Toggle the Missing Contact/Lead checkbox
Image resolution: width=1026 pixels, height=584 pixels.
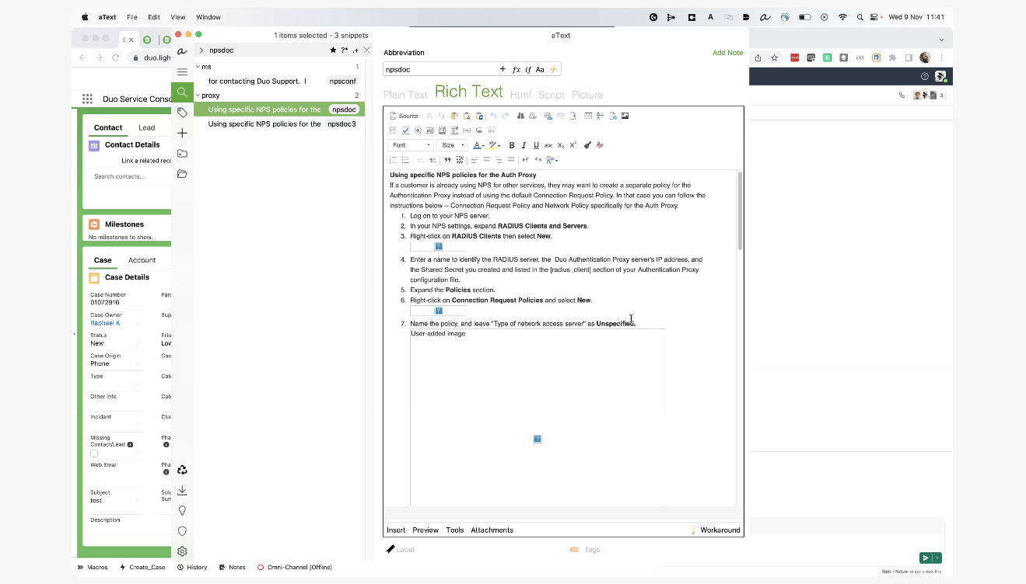[x=94, y=454]
